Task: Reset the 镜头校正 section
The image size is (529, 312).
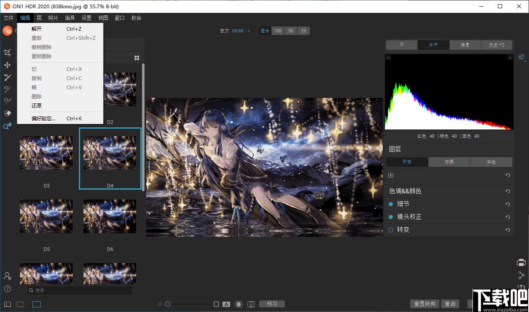Action: (507, 217)
